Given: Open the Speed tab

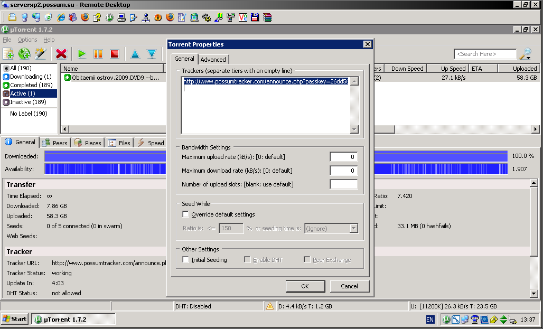Looking at the screenshot, I should 151,143.
